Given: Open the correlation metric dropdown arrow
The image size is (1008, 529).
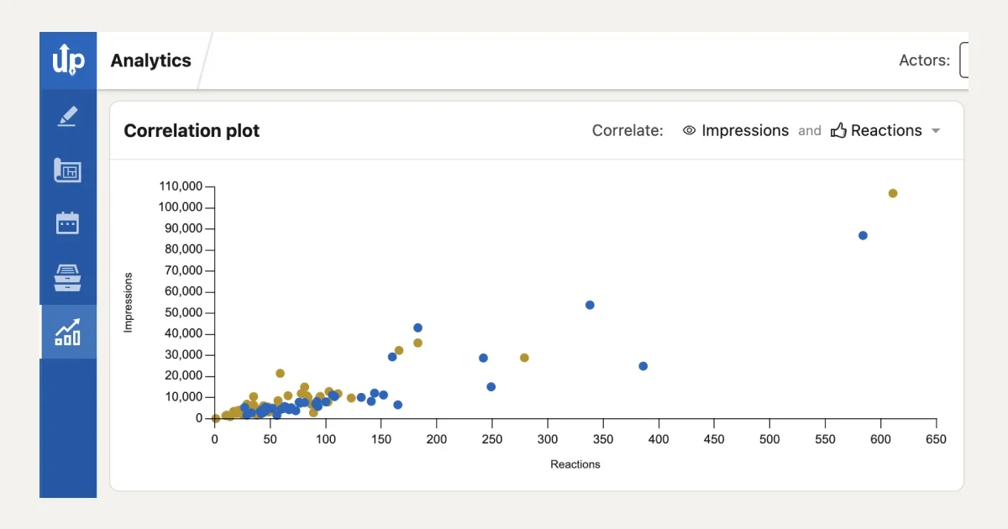Looking at the screenshot, I should [x=937, y=131].
